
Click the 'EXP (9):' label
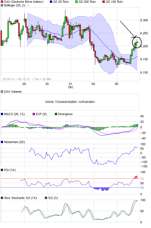[x=42, y=114]
